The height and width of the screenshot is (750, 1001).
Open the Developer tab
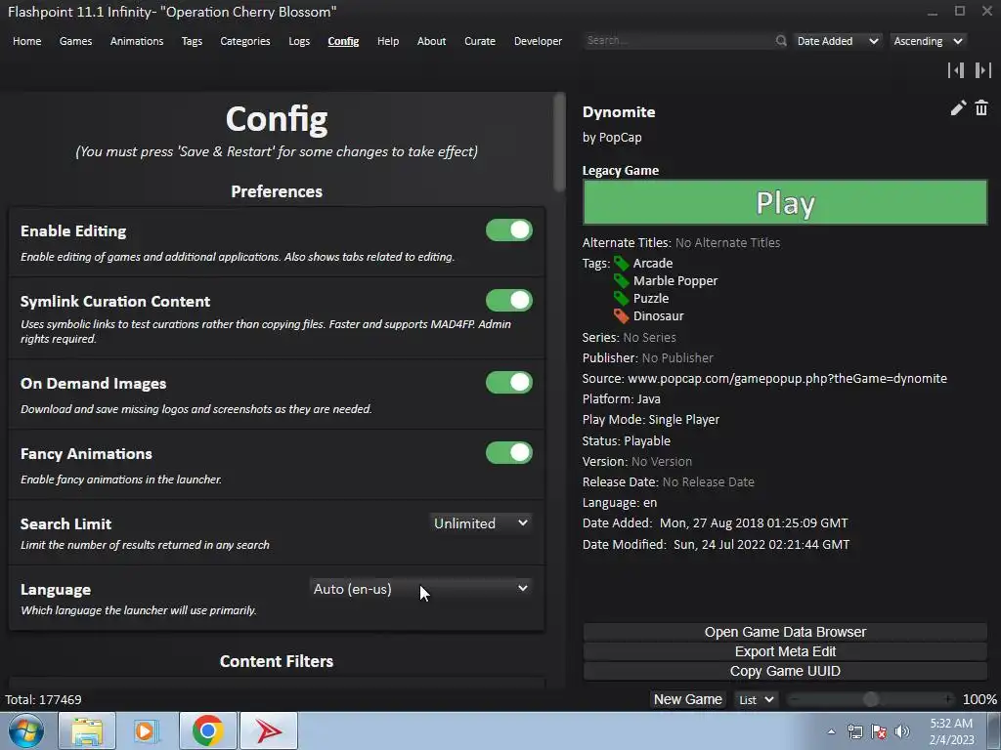[x=539, y=41]
